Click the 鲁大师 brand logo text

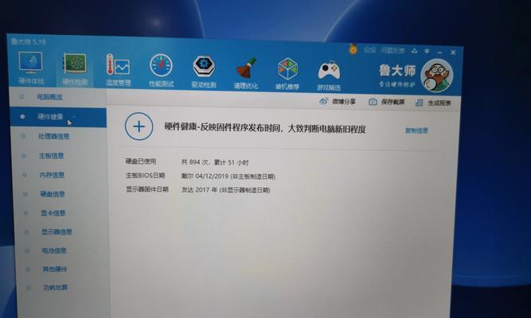(397, 71)
